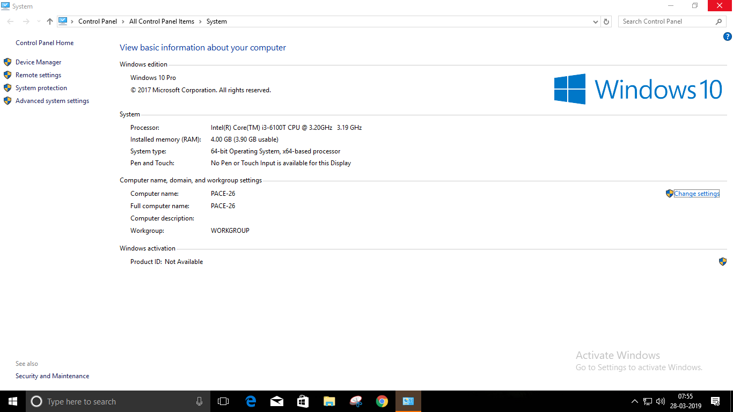Select System in the breadcrumb path
This screenshot has width=733, height=412.
coord(217,21)
